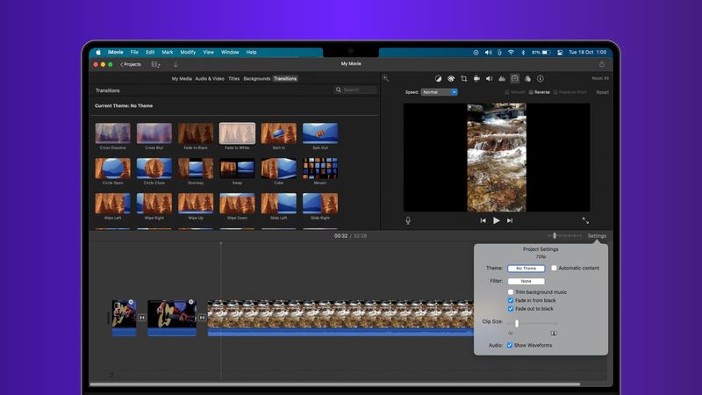Select the Circle Open transition
This screenshot has width=702, height=395.
pos(113,169)
